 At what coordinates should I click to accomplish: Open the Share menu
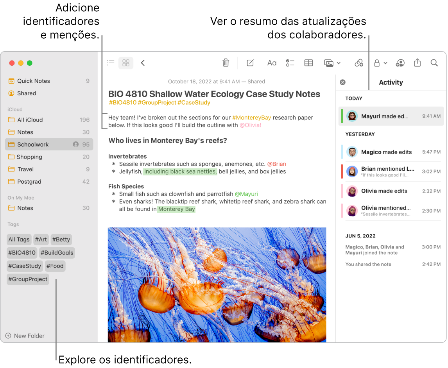coord(417,63)
